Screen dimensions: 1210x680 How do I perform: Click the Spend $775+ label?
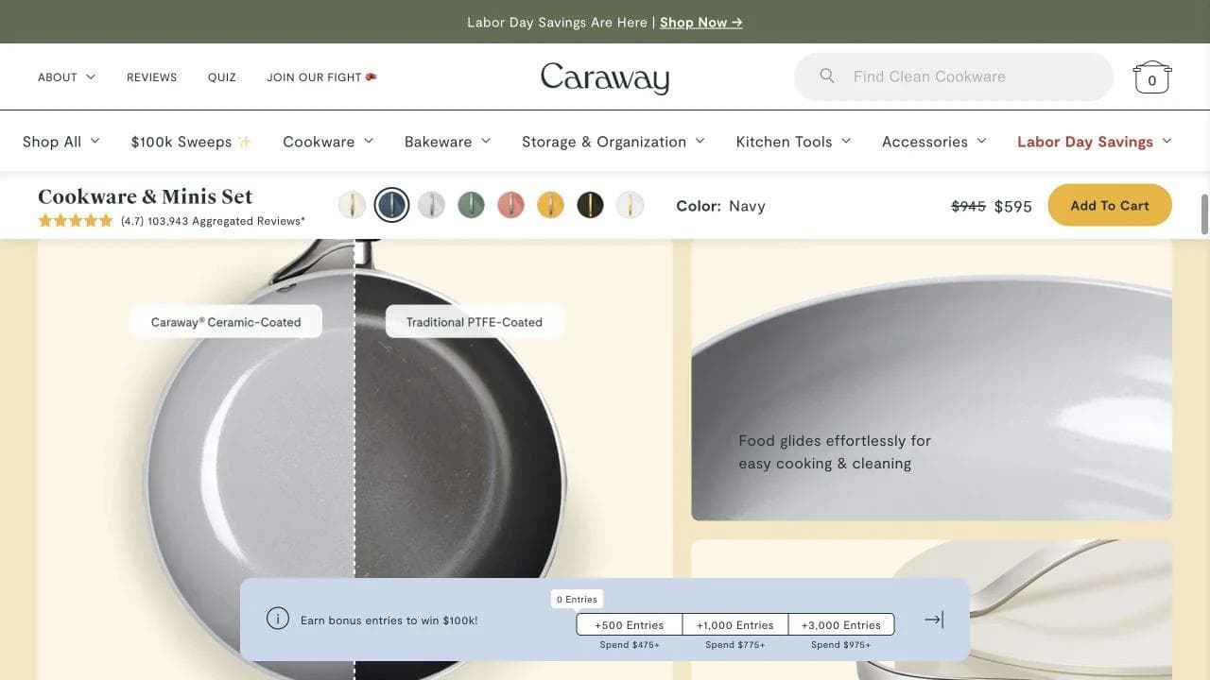(735, 645)
